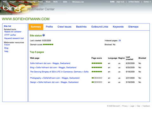Click the Feedback footer link
152x114 pixels.
pos(146,106)
